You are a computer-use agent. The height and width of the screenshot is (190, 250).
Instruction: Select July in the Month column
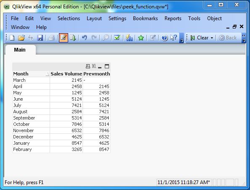(31, 105)
